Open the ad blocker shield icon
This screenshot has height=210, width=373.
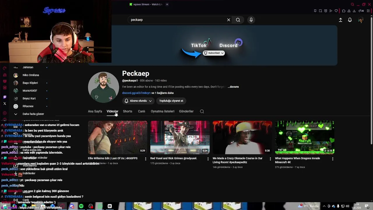click(326, 11)
